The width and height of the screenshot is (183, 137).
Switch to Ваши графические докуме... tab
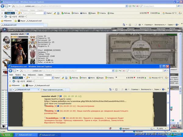coord(53,90)
